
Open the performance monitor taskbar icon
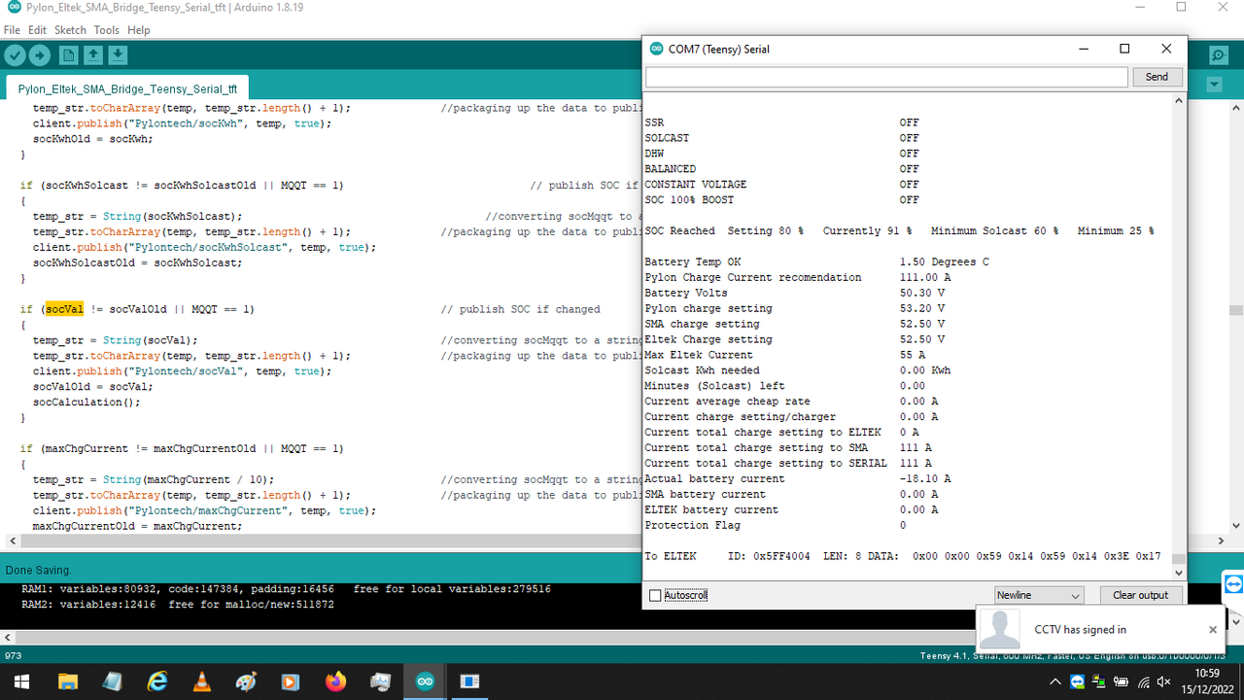(x=380, y=682)
